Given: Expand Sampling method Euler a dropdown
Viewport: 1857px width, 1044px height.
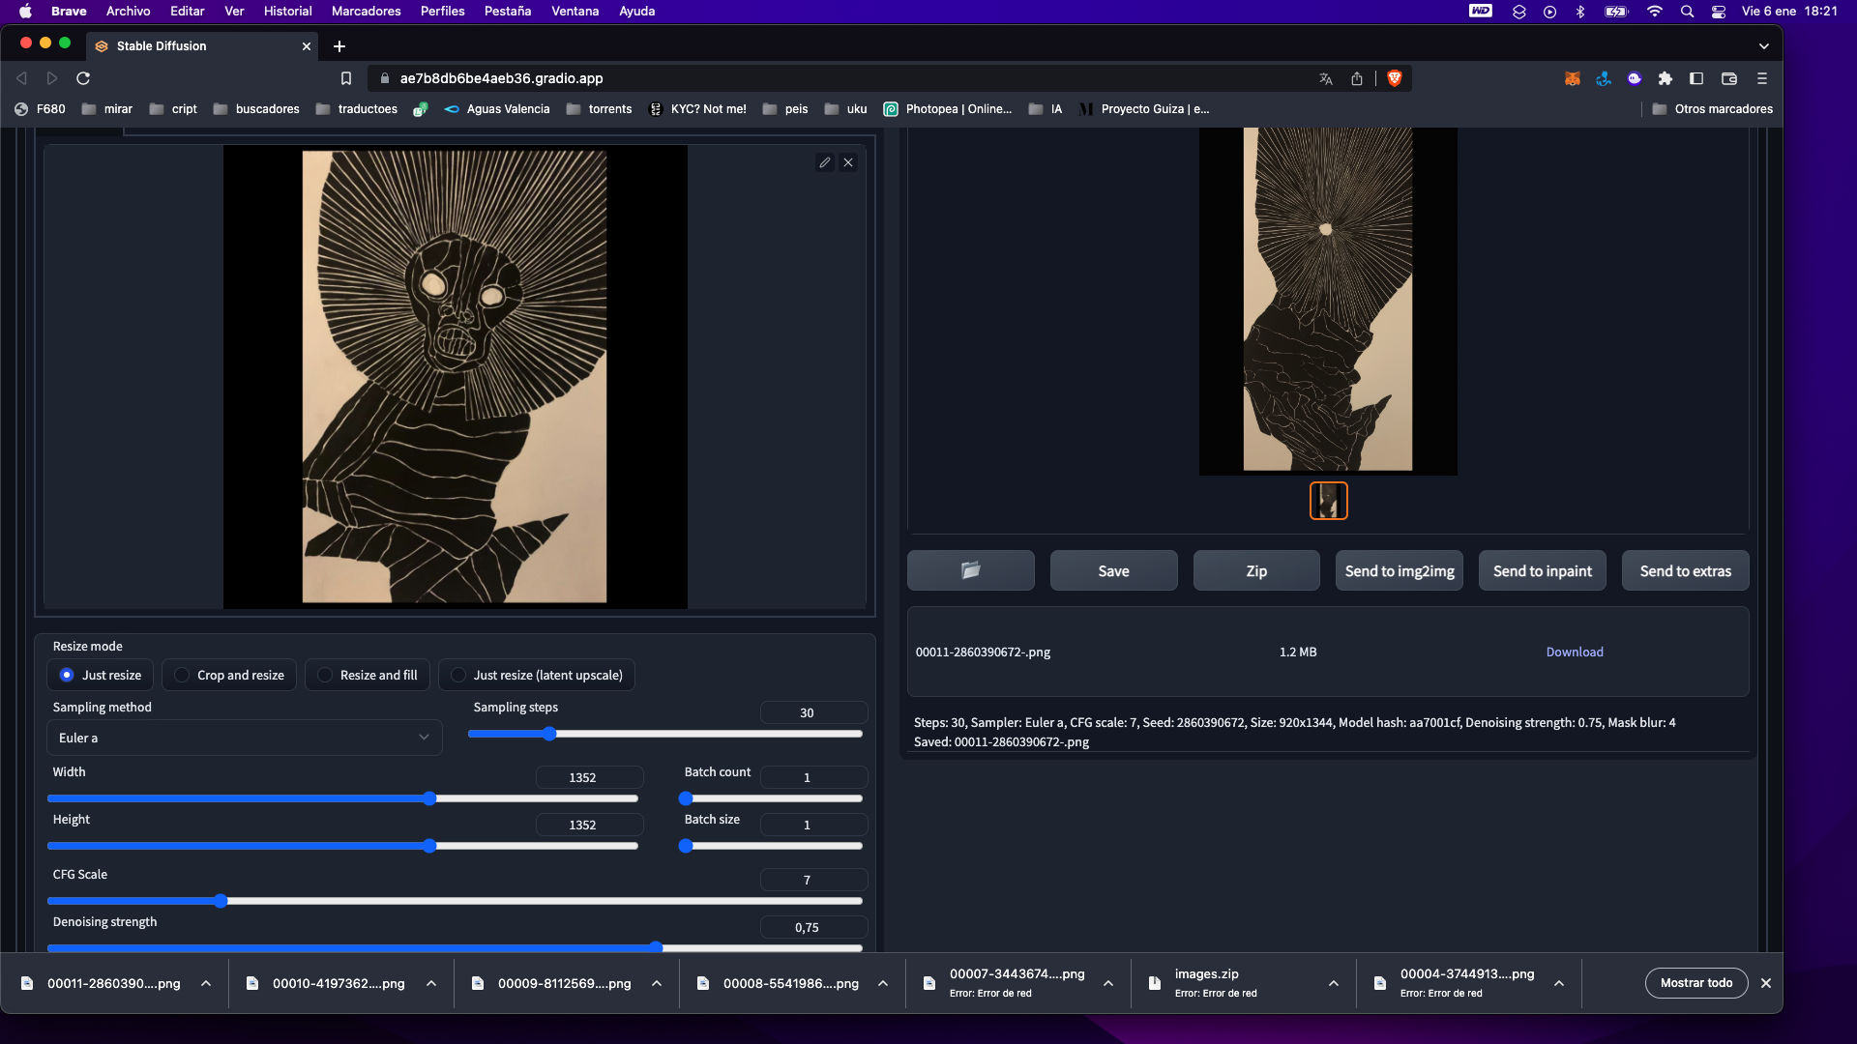Looking at the screenshot, I should click(244, 738).
